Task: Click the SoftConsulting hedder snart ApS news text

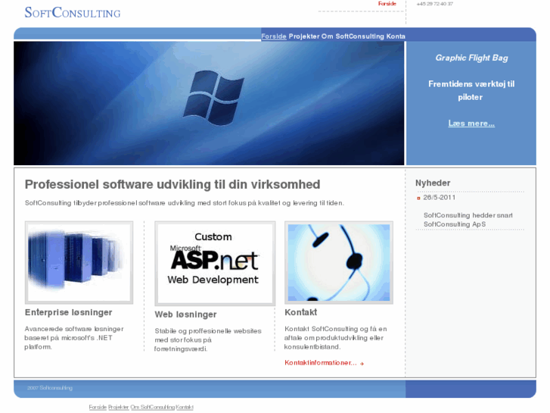Action: coord(468,220)
